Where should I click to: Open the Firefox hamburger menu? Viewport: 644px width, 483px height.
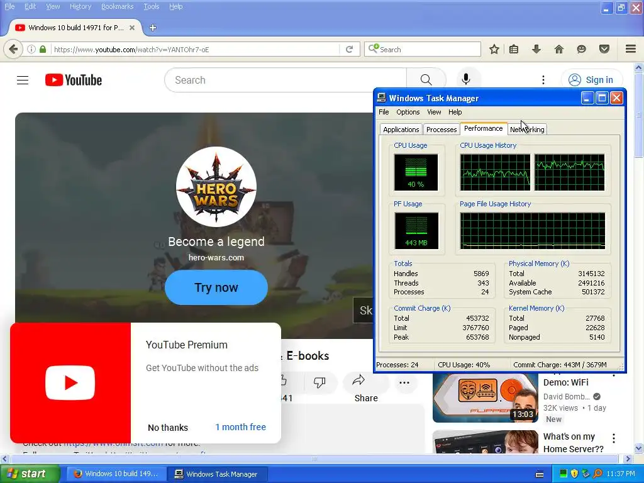pos(631,49)
